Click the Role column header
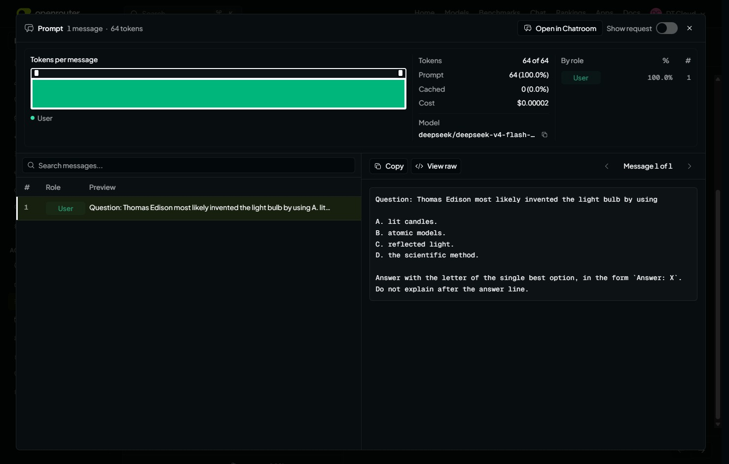729x464 pixels. point(53,187)
